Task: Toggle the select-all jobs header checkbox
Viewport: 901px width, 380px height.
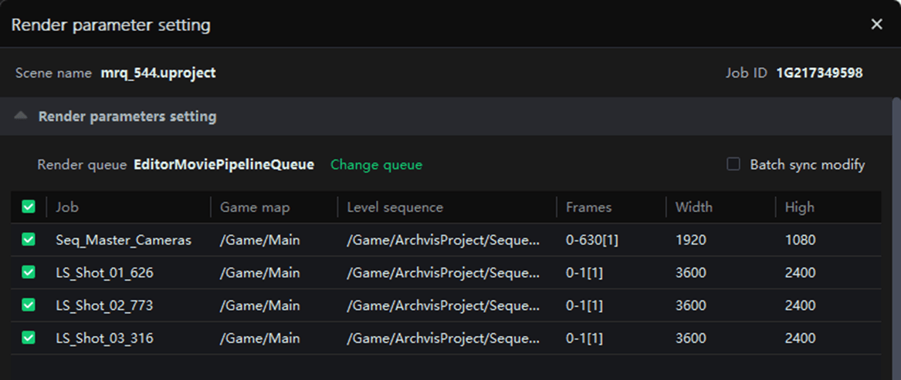Action: pyautogui.click(x=29, y=207)
